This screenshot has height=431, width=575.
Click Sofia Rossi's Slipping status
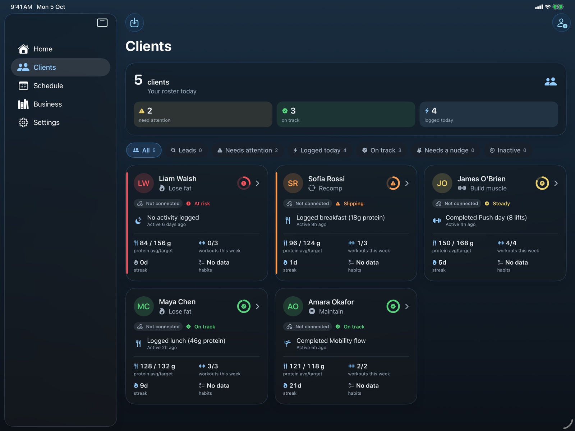tap(349, 203)
